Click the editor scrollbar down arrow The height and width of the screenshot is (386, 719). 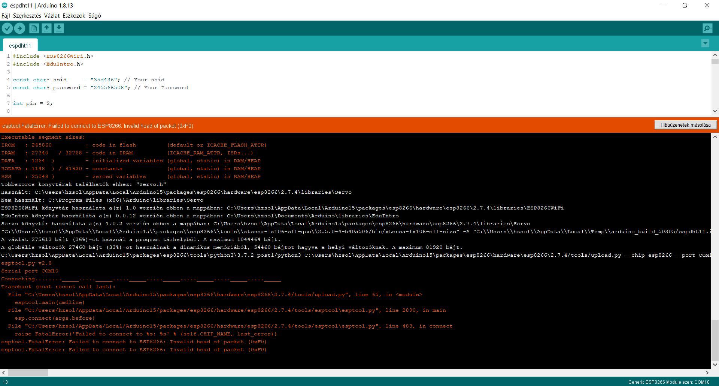click(x=715, y=111)
